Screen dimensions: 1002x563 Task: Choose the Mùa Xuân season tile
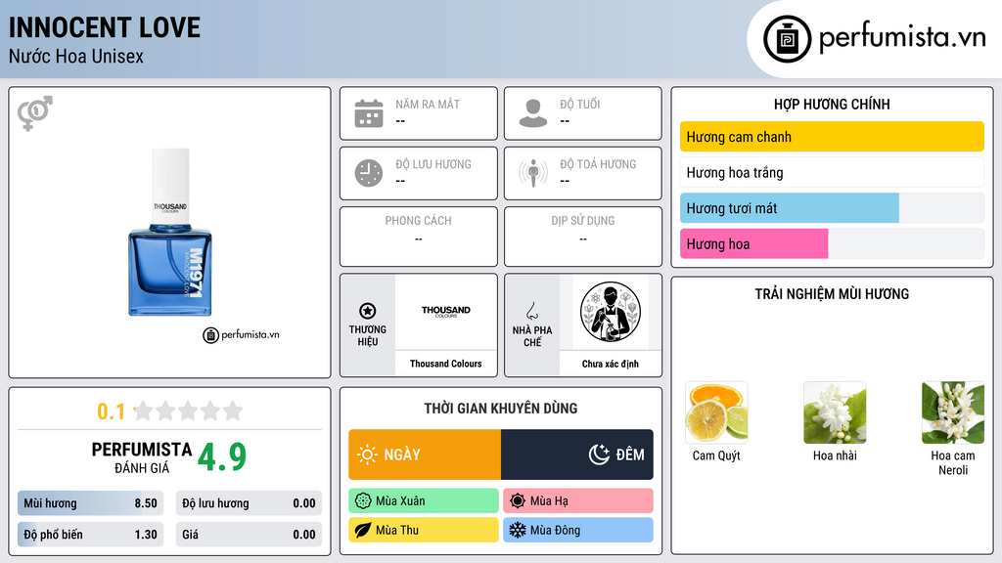(x=424, y=501)
